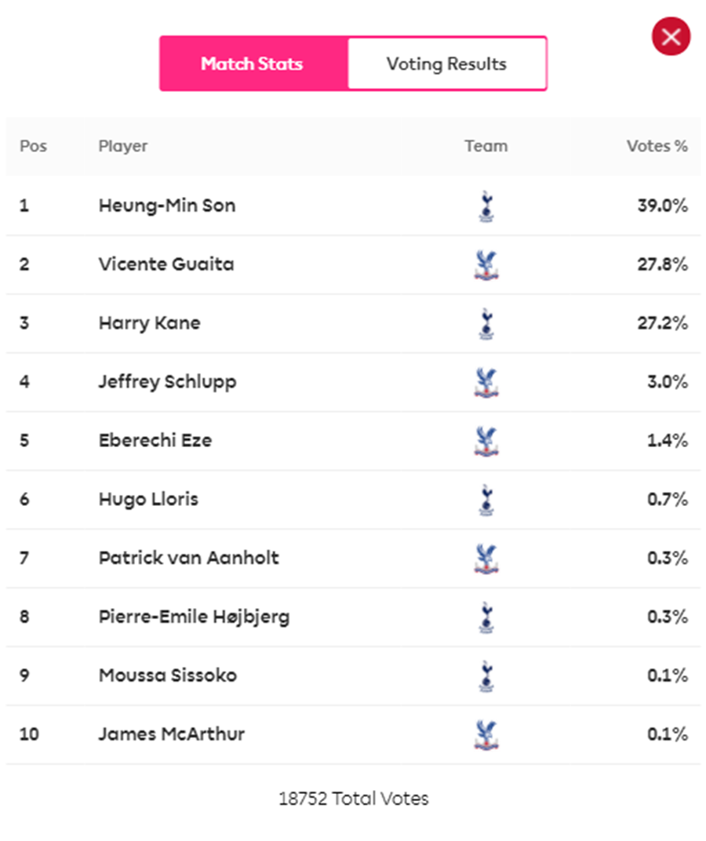Click the Votes % column header
The width and height of the screenshot is (706, 841).
[657, 146]
